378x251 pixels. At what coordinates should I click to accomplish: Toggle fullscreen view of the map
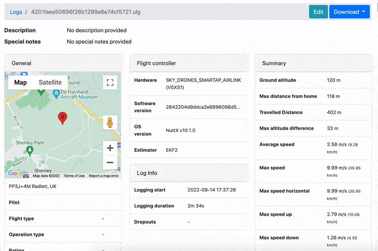[x=110, y=83]
